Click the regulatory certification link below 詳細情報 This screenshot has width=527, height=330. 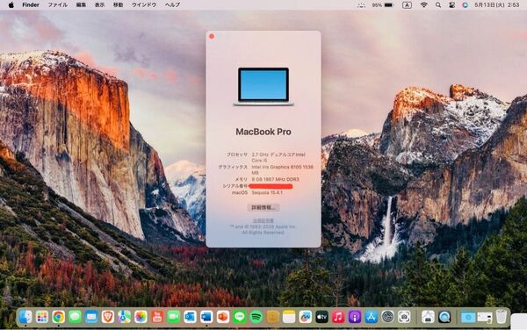pyautogui.click(x=263, y=220)
